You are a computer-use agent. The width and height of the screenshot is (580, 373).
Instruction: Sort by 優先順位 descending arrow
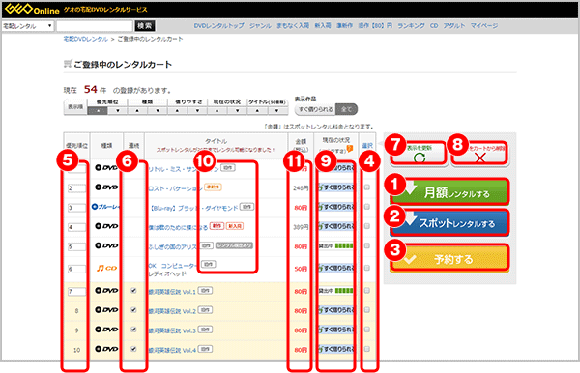coord(118,110)
